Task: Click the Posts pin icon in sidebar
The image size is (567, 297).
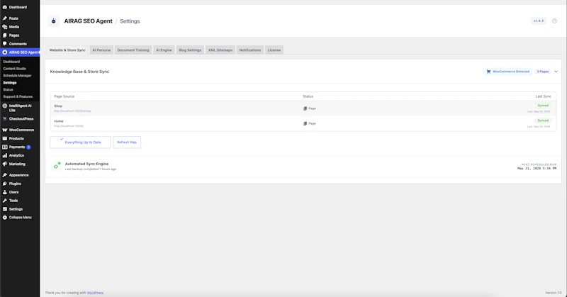Action: point(5,18)
